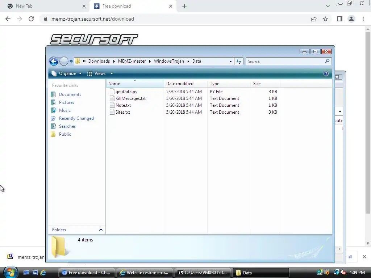Image resolution: width=371 pixels, height=278 pixels.
Task: Open Searches in Favorite Links
Action: [x=67, y=126]
